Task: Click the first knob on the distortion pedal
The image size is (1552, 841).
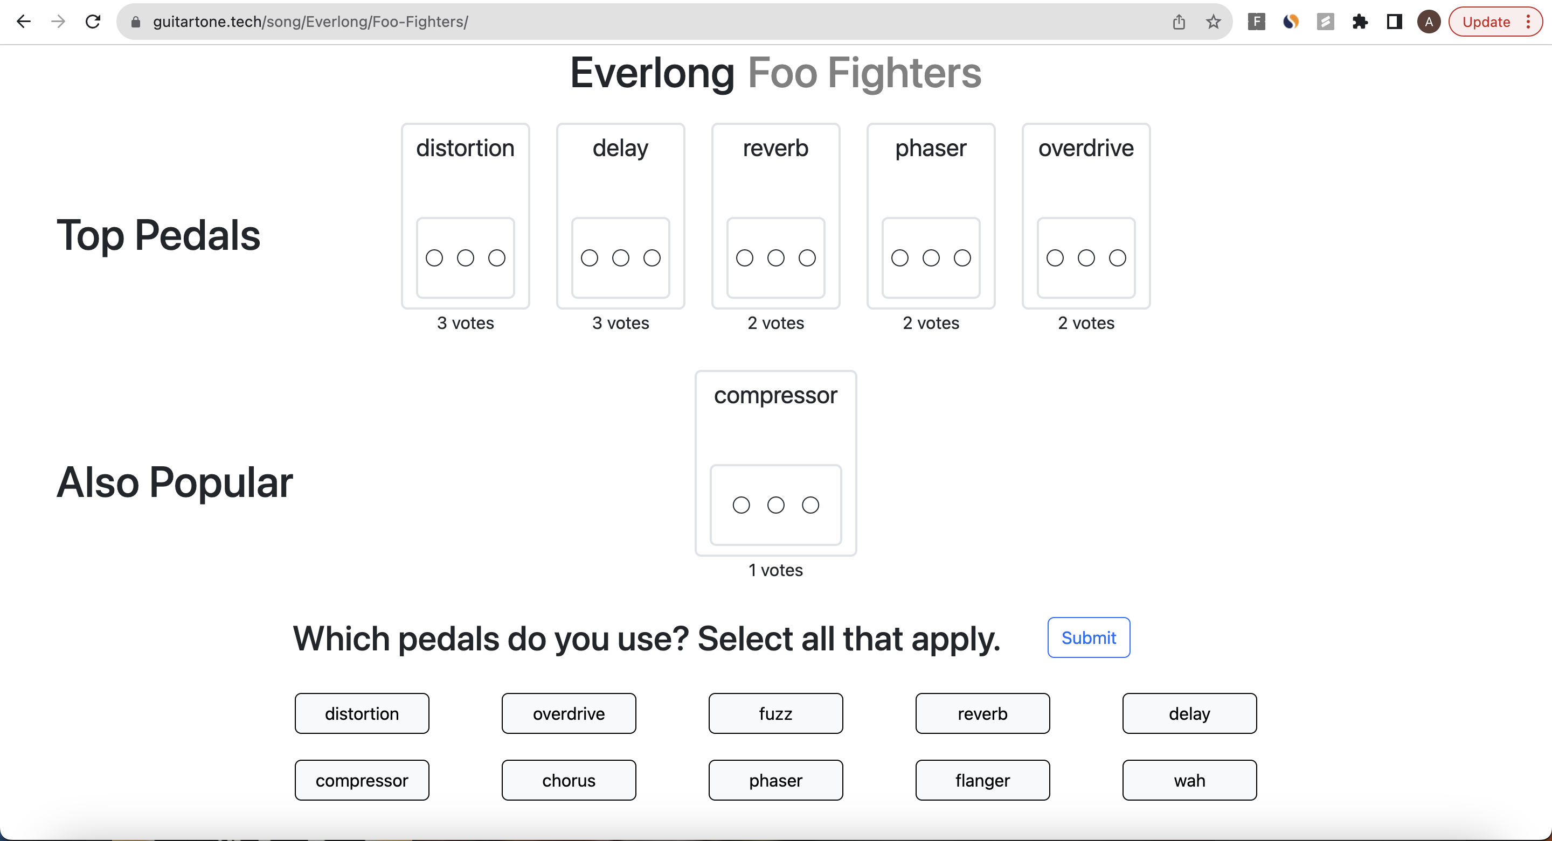Action: click(x=434, y=258)
